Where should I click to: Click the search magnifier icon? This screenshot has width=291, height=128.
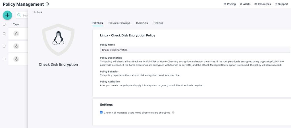(19, 15)
